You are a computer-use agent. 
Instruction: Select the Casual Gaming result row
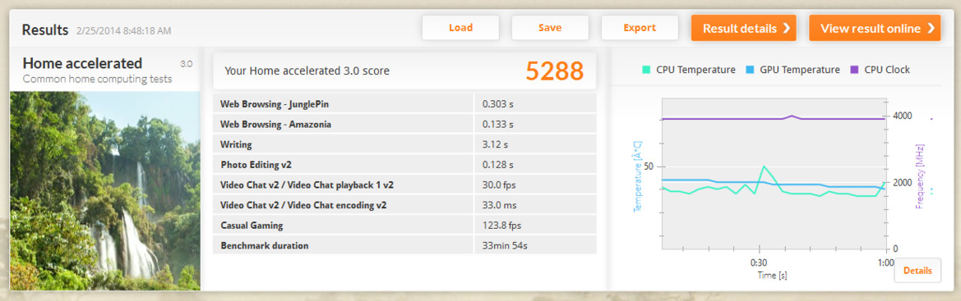(404, 226)
